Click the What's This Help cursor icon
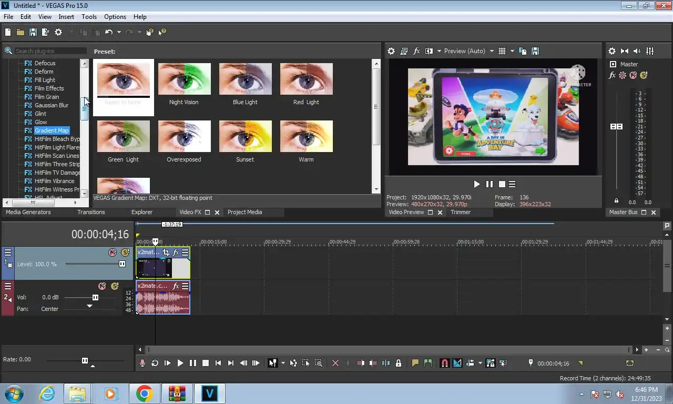 162,32
